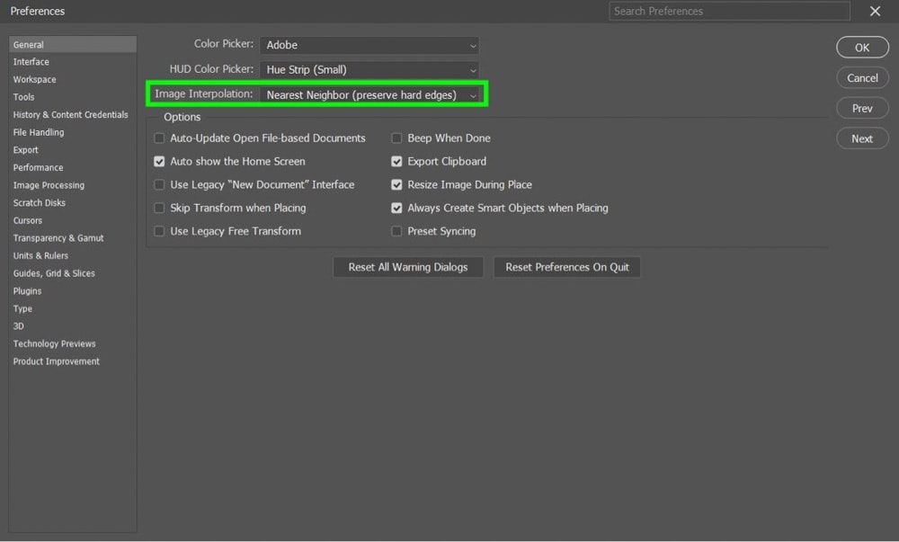Enable Skip Transform when Placing
Viewport: 899px width, 542px height.
(159, 208)
